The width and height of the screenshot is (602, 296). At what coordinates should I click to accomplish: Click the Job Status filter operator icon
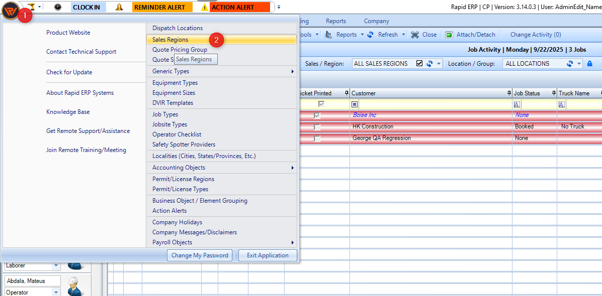[517, 104]
